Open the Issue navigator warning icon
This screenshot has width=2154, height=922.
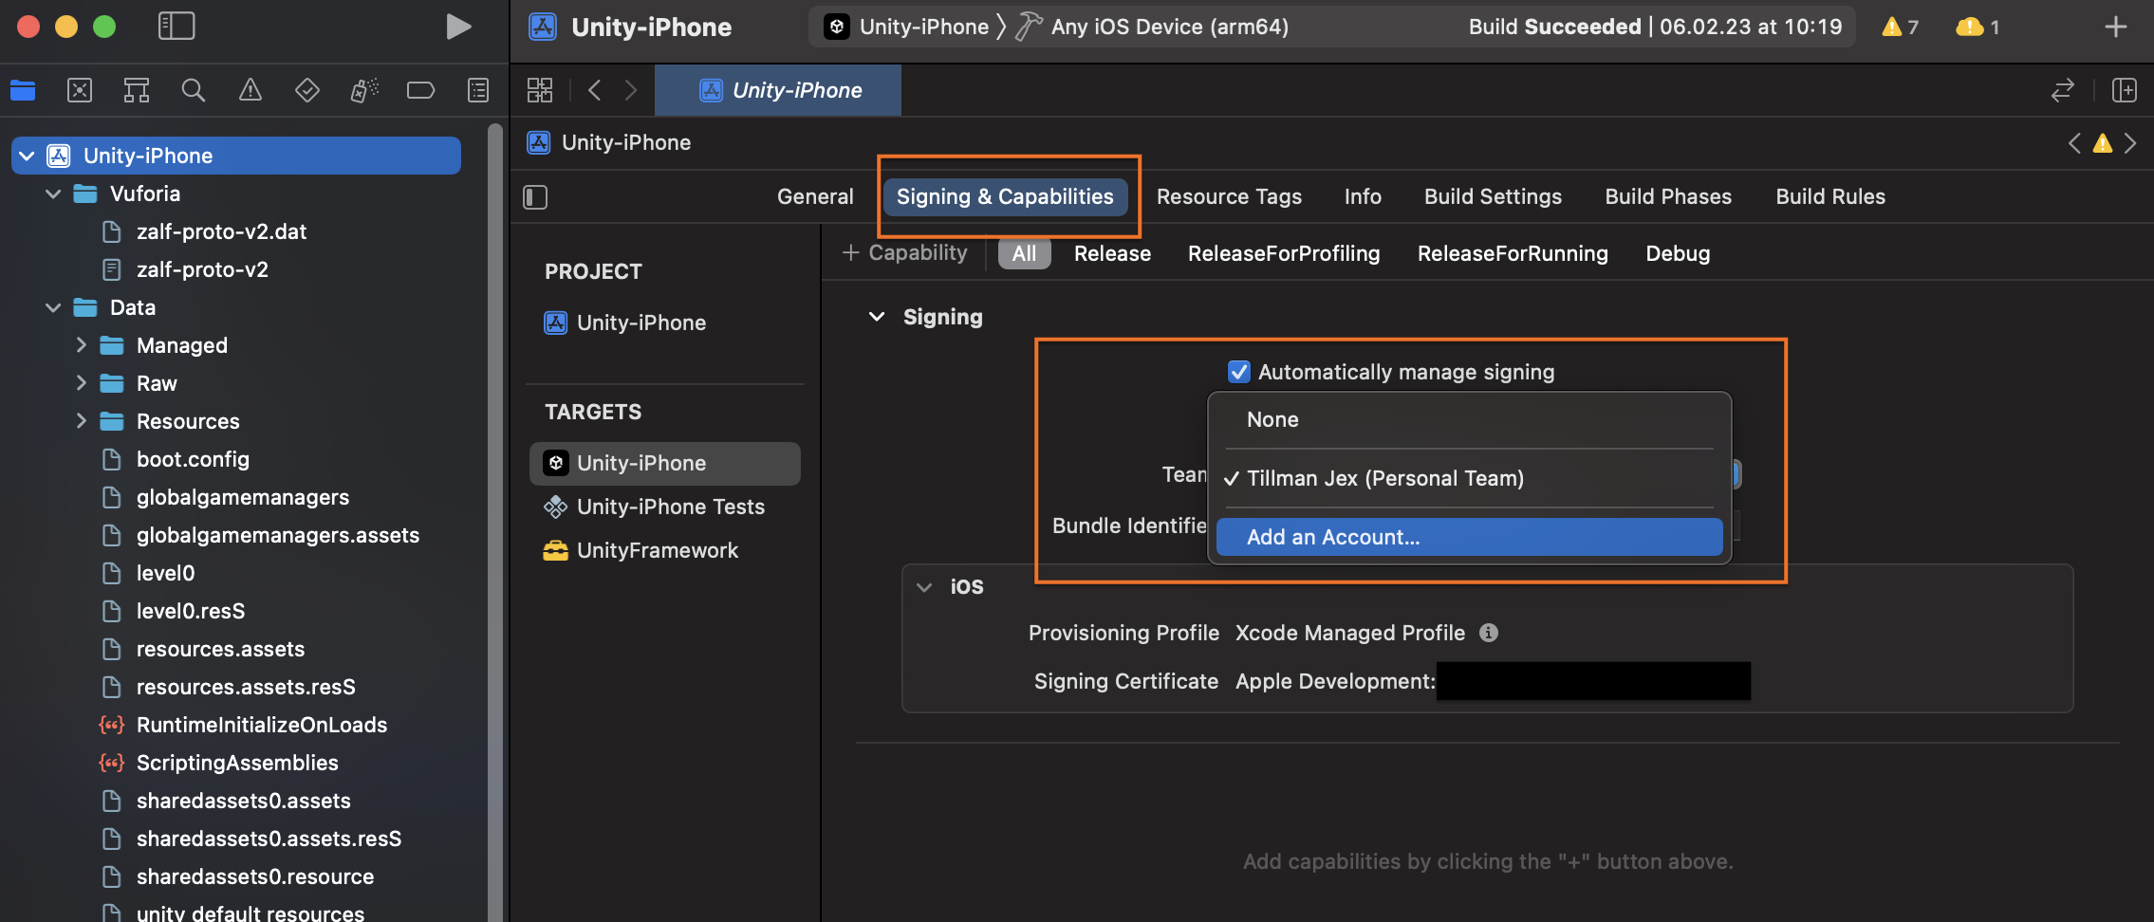251,90
